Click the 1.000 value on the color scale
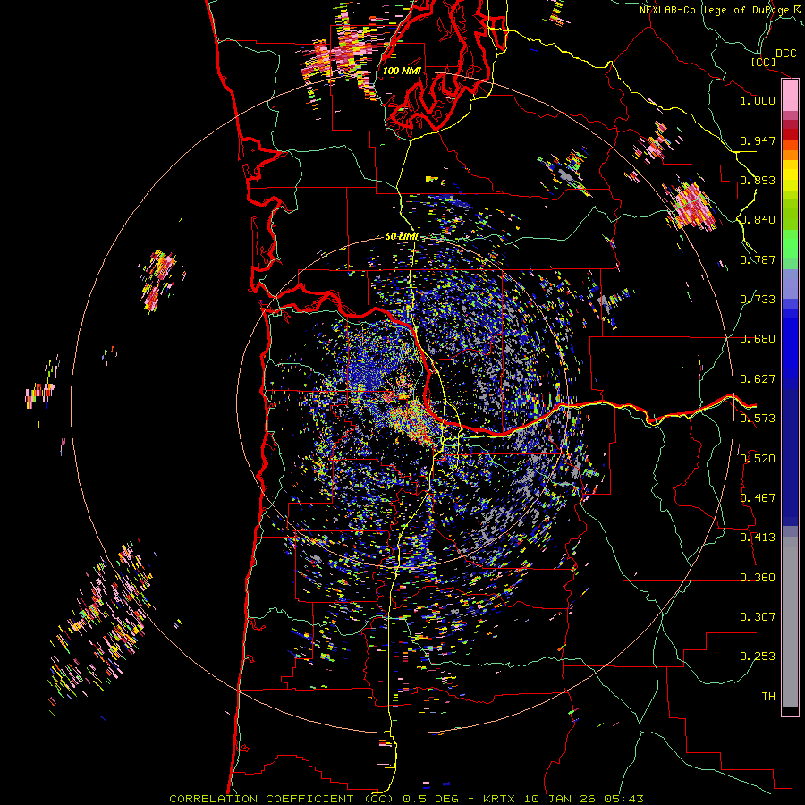The image size is (805, 805). point(758,100)
